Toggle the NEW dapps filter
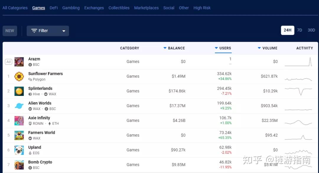The height and width of the screenshot is (173, 319). pos(10,31)
